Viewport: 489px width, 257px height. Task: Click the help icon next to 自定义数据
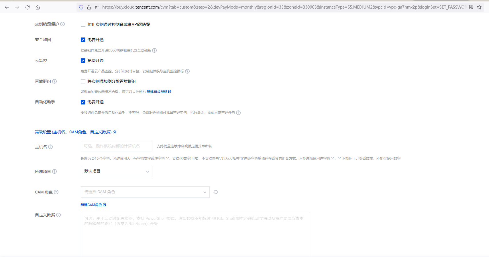tap(58, 215)
